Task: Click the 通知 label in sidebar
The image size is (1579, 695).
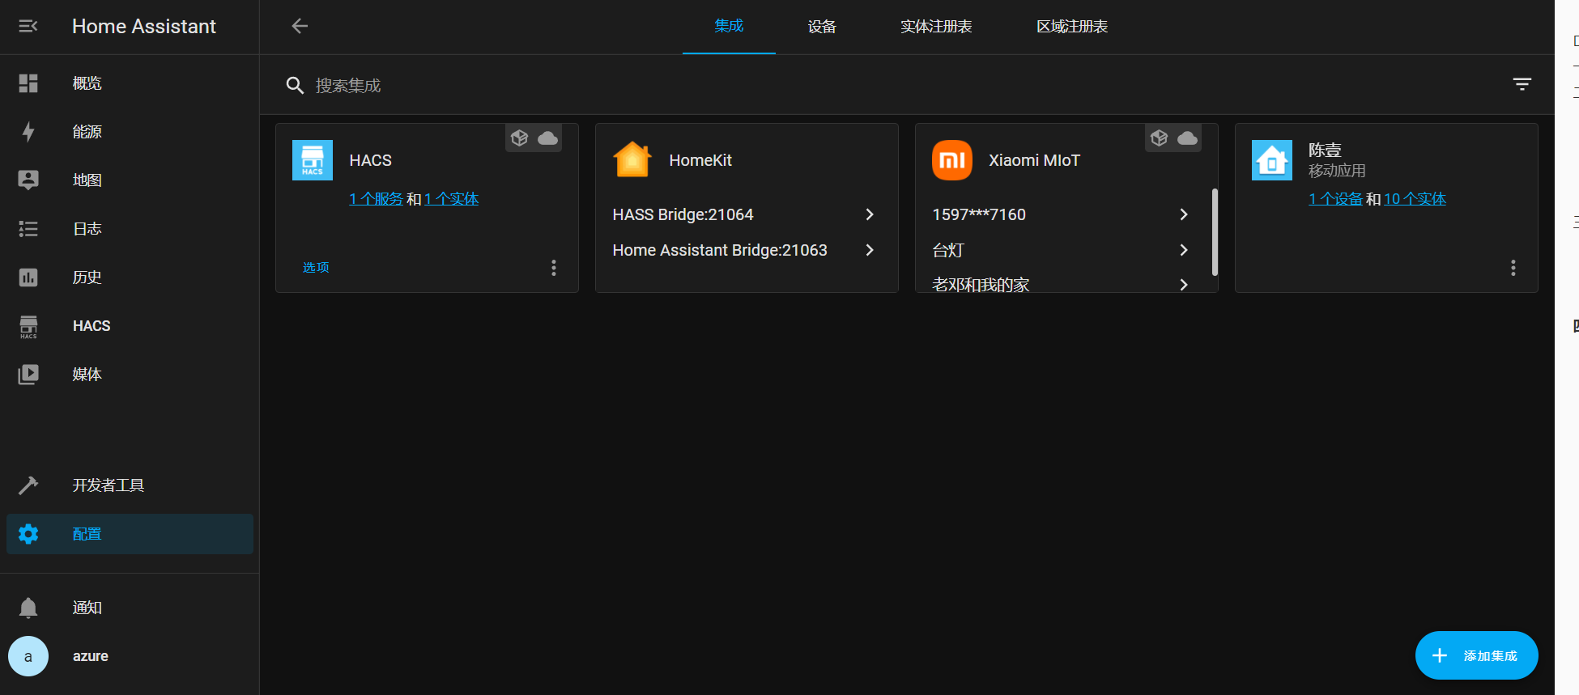Action: pyautogui.click(x=87, y=608)
